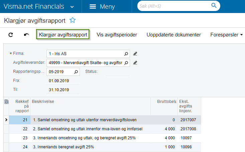Sort by the Ekst. avgifts linjenr. column header
Image resolution: width=245 pixels, height=152 pixels.
click(x=190, y=106)
